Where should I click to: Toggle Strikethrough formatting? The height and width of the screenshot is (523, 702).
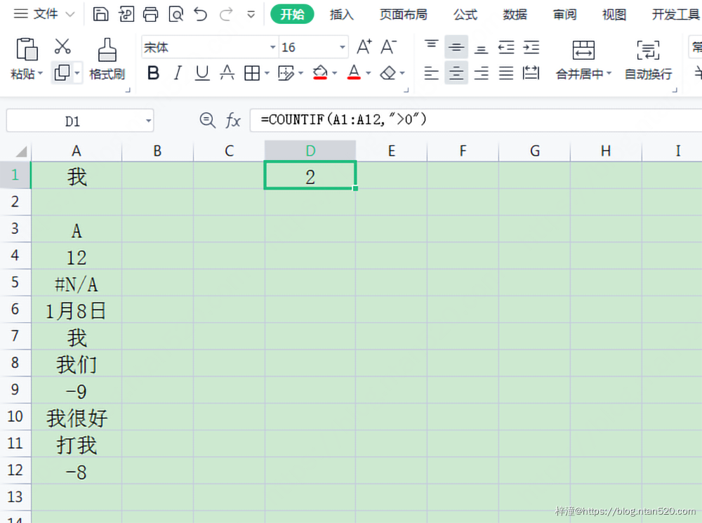[x=227, y=72]
